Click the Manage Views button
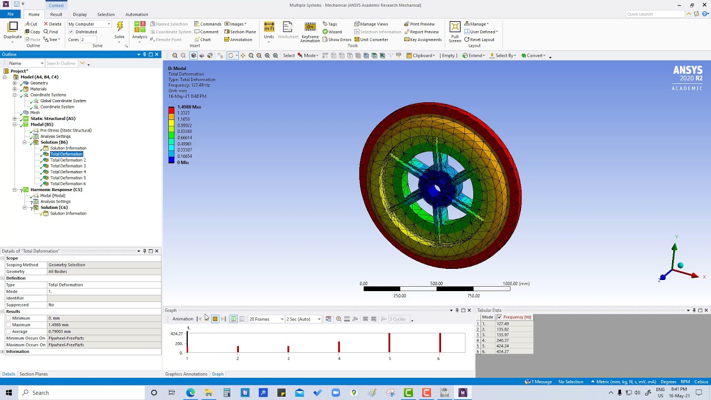The image size is (711, 400). [371, 24]
